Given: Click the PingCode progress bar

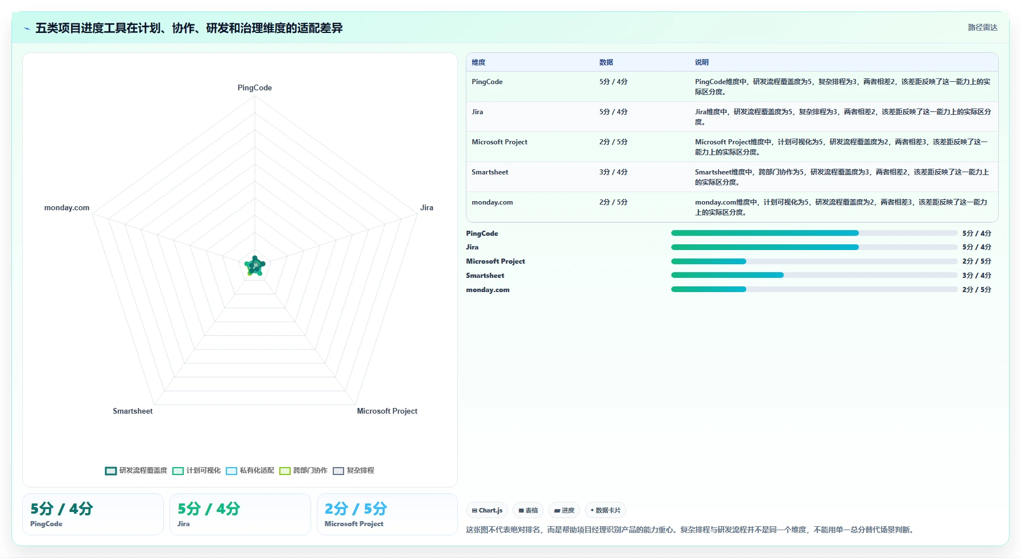Looking at the screenshot, I should (x=814, y=233).
